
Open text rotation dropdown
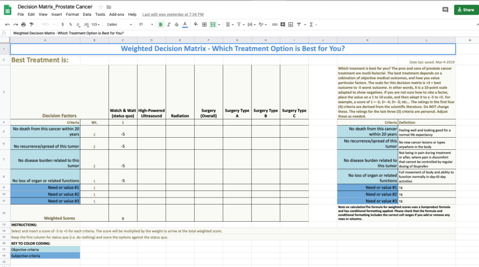(262, 25)
